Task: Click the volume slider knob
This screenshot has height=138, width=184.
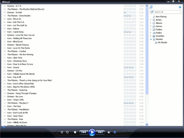Action: coord(115,132)
